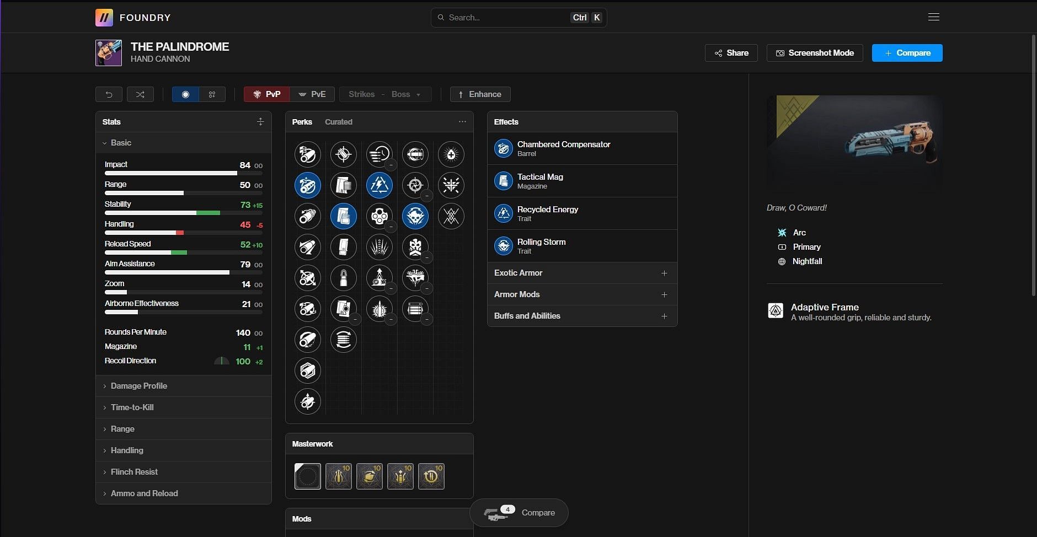Select the Arrowhead Brake barrel perk icon
This screenshot has height=537, width=1037.
pyautogui.click(x=307, y=154)
